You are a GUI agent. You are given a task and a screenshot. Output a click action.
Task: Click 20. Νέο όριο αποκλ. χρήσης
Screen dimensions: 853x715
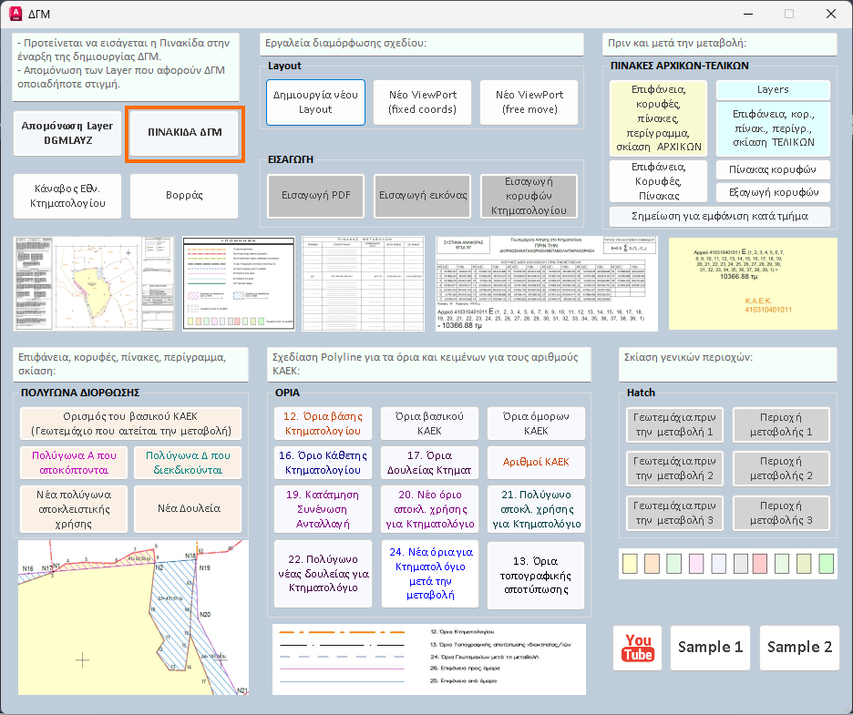[430, 509]
